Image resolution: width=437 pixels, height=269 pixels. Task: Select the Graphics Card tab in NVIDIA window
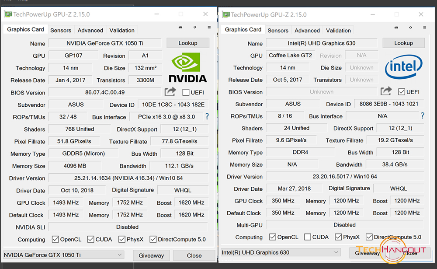click(x=25, y=30)
